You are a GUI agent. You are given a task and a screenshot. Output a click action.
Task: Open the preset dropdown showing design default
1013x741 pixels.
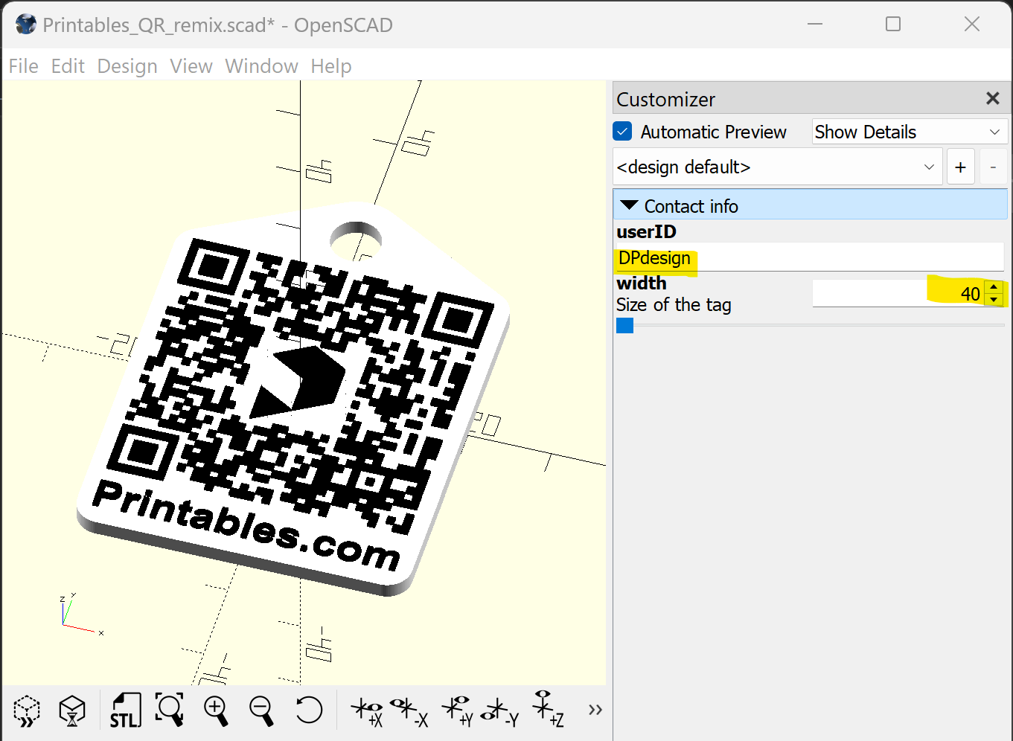778,167
